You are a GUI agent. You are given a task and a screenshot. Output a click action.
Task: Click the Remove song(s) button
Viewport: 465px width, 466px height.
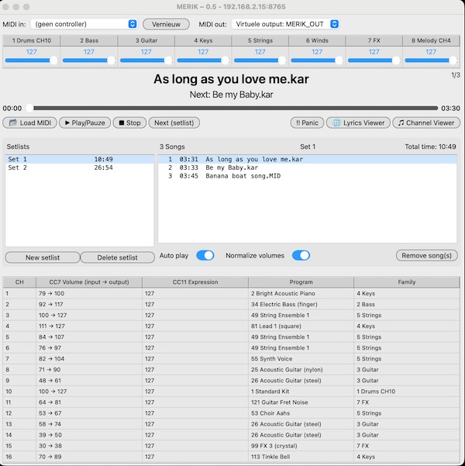[x=427, y=255]
